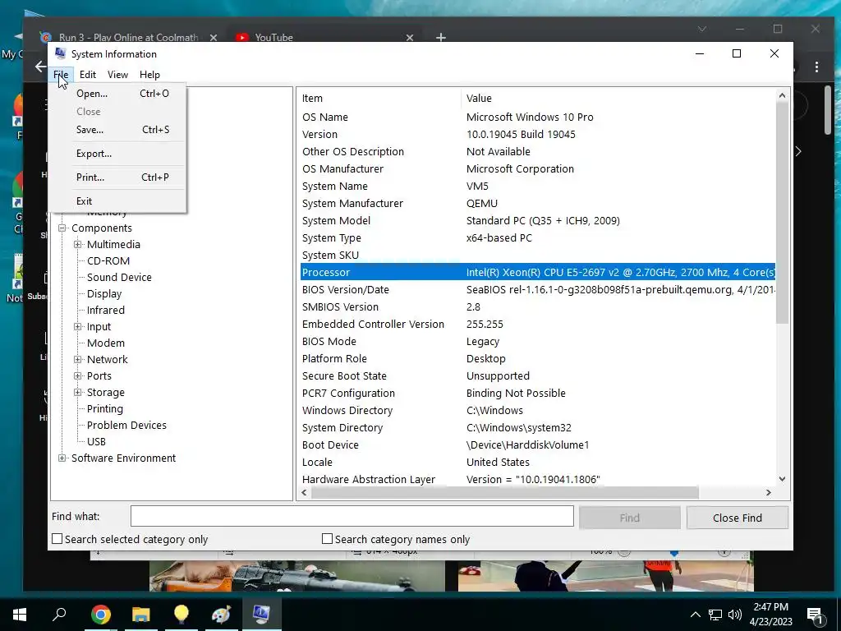Select the Windows Directory row

[537, 411]
